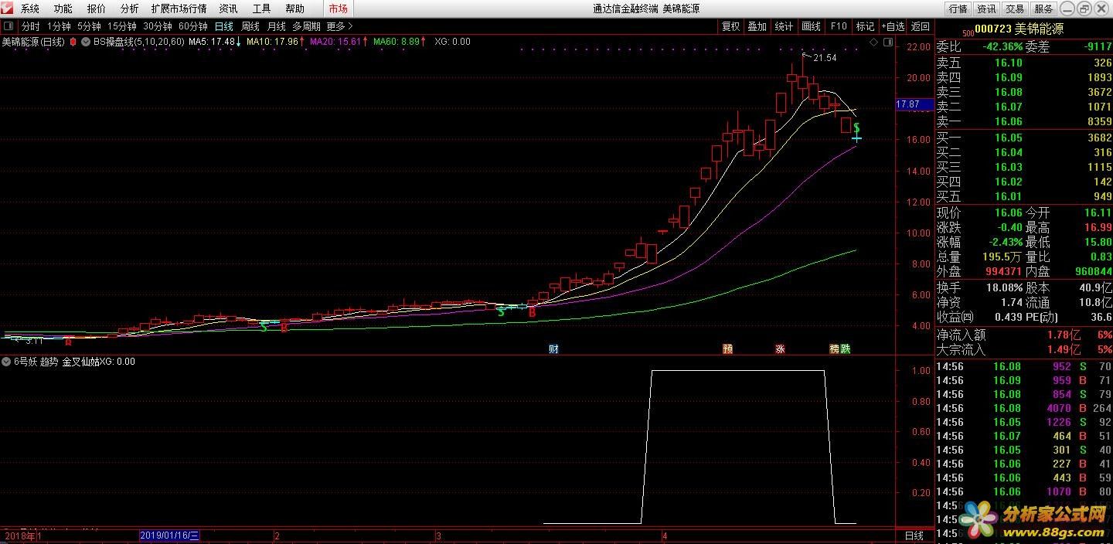
Task: Open the F10 company info
Action: pyautogui.click(x=839, y=26)
